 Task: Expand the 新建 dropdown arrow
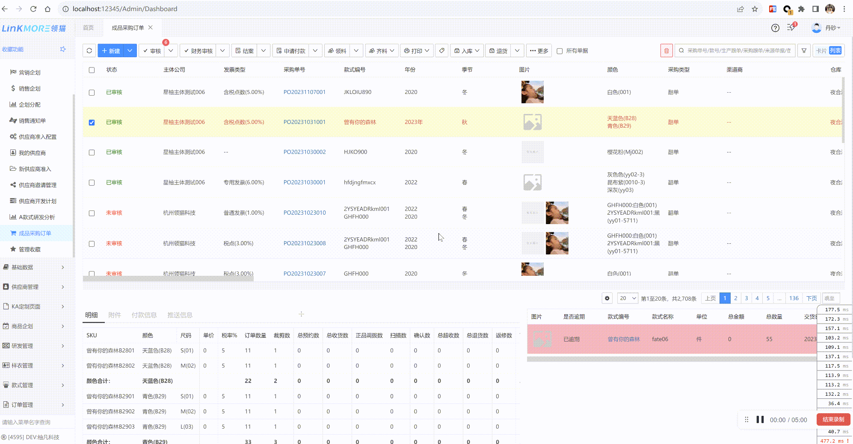130,51
